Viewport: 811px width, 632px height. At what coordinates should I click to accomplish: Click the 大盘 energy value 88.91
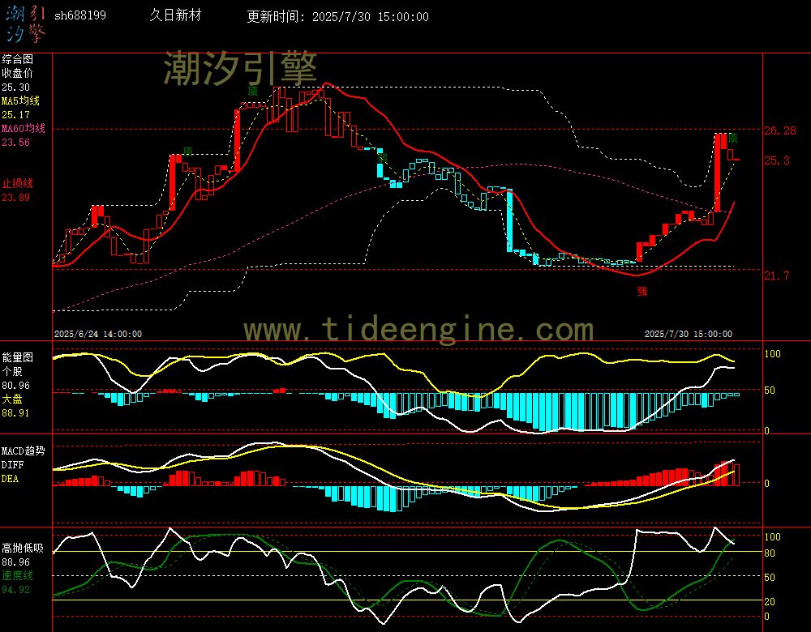[x=15, y=413]
